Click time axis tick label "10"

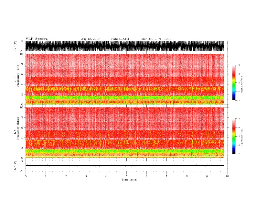point(227,176)
